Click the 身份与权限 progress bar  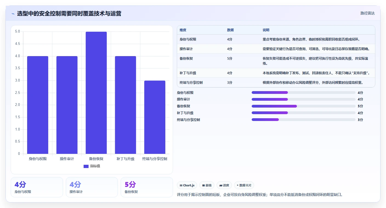pos(303,93)
